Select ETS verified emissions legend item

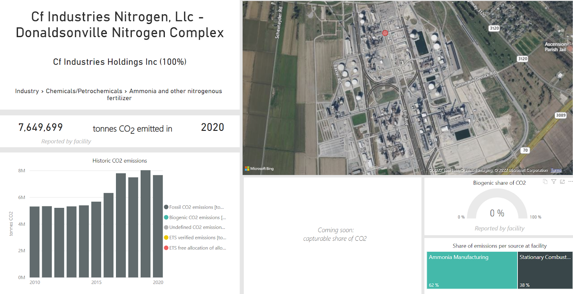[x=195, y=238]
